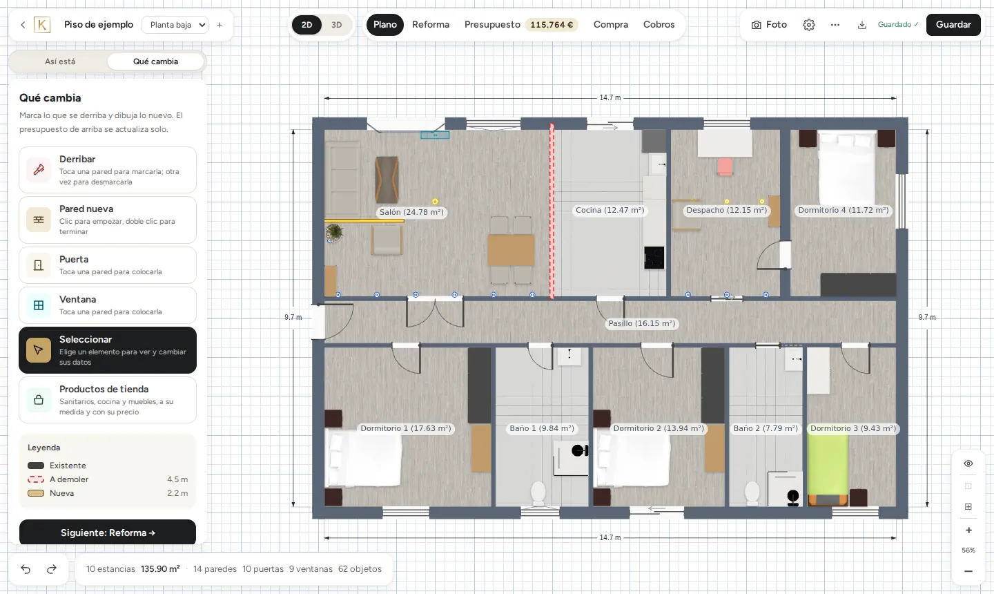Click the Baño 2 room label
The height and width of the screenshot is (594, 994).
(x=766, y=428)
